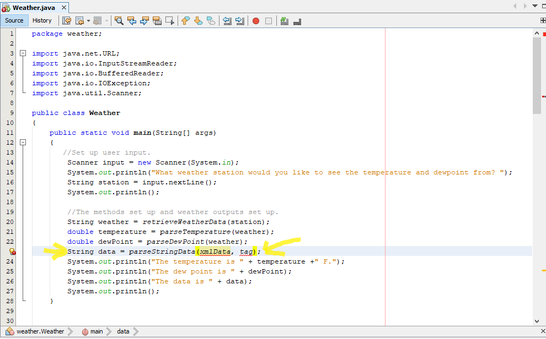546x339 pixels.
Task: Shift the line left using the indent icon
Action: (227, 20)
